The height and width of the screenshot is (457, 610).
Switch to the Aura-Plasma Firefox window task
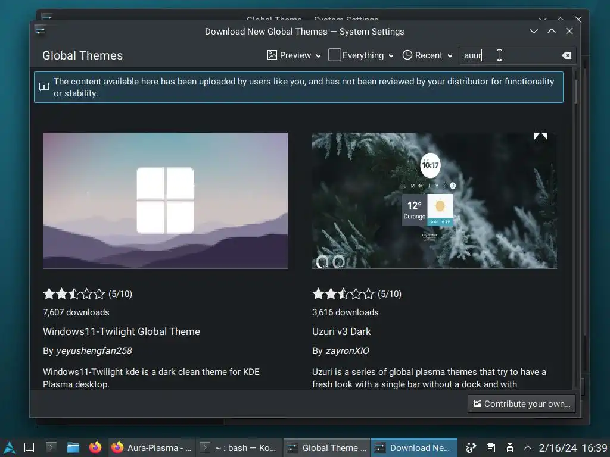pyautogui.click(x=151, y=447)
